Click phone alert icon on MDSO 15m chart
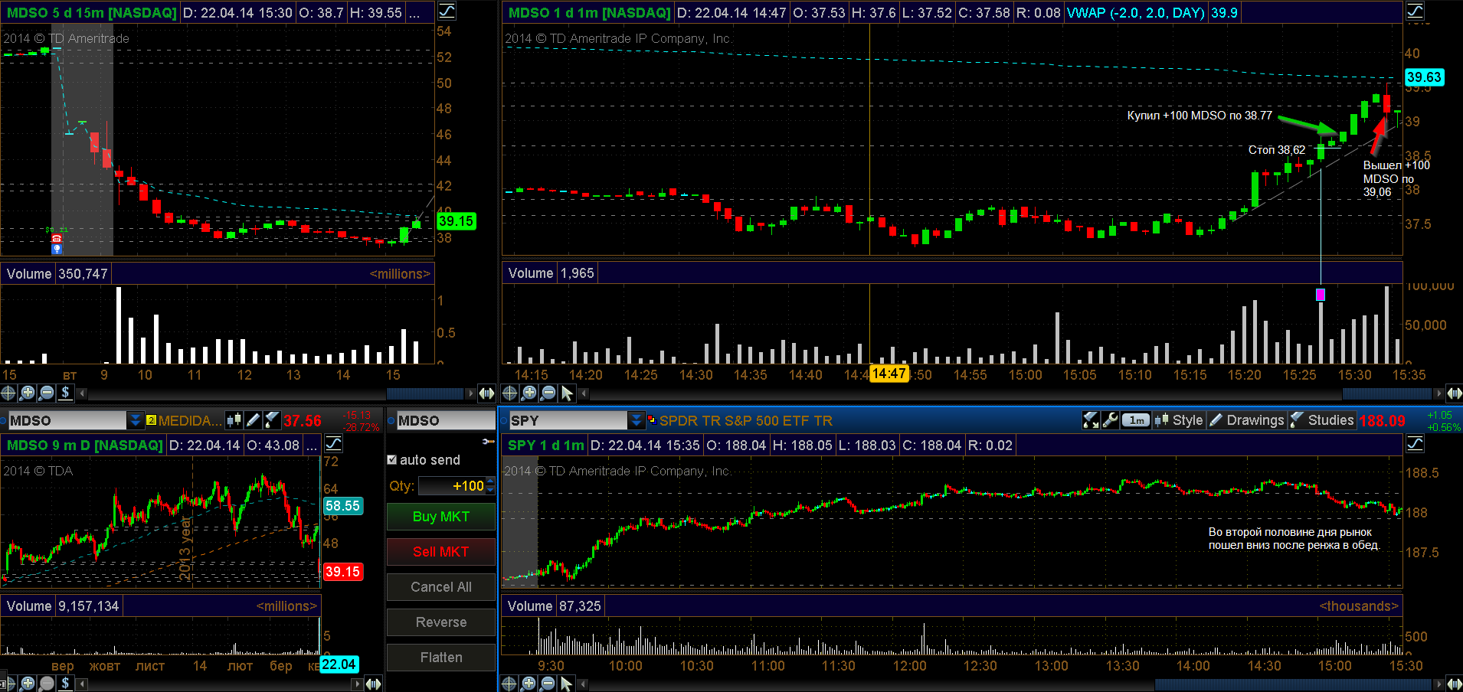This screenshot has width=1463, height=692. (x=56, y=239)
